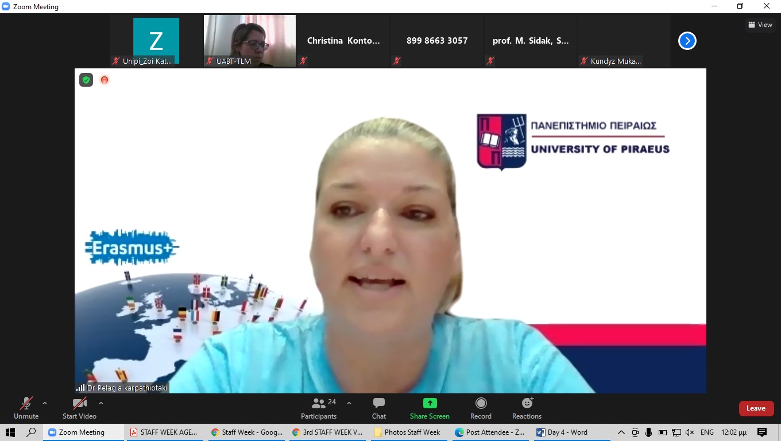Click the red recording indicator icon
The image size is (781, 441).
pyautogui.click(x=105, y=80)
